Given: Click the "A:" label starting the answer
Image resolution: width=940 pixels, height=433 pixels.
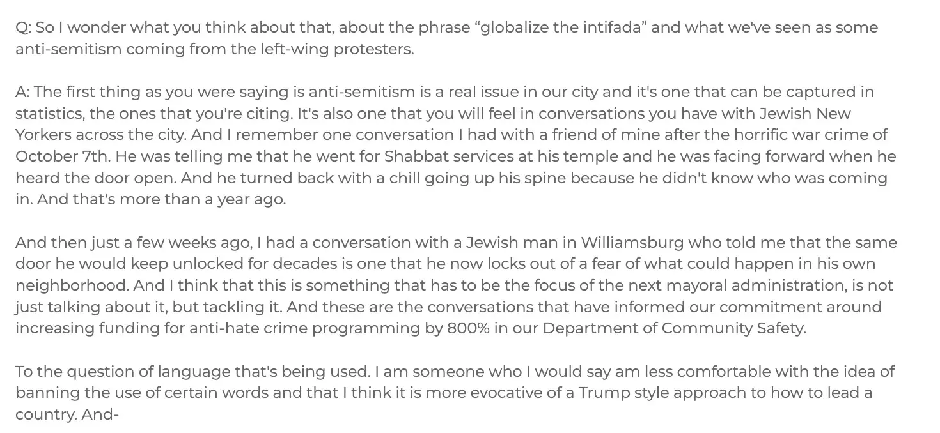Looking at the screenshot, I should click(24, 92).
